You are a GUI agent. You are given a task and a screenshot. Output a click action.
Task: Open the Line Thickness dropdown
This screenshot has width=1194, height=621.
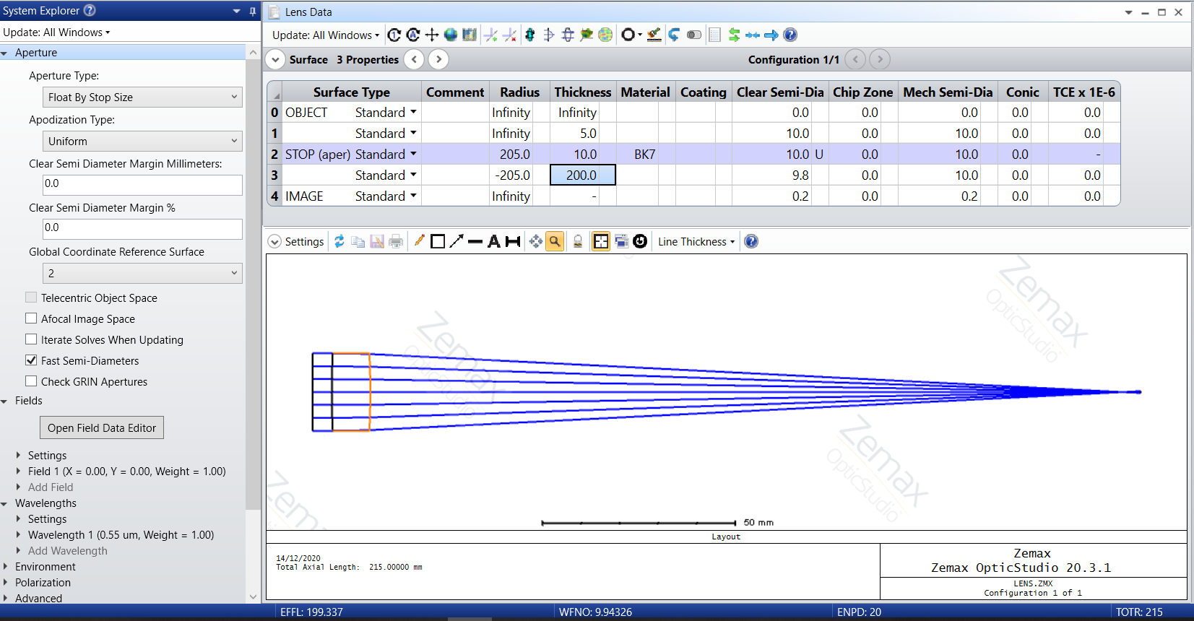(x=696, y=242)
